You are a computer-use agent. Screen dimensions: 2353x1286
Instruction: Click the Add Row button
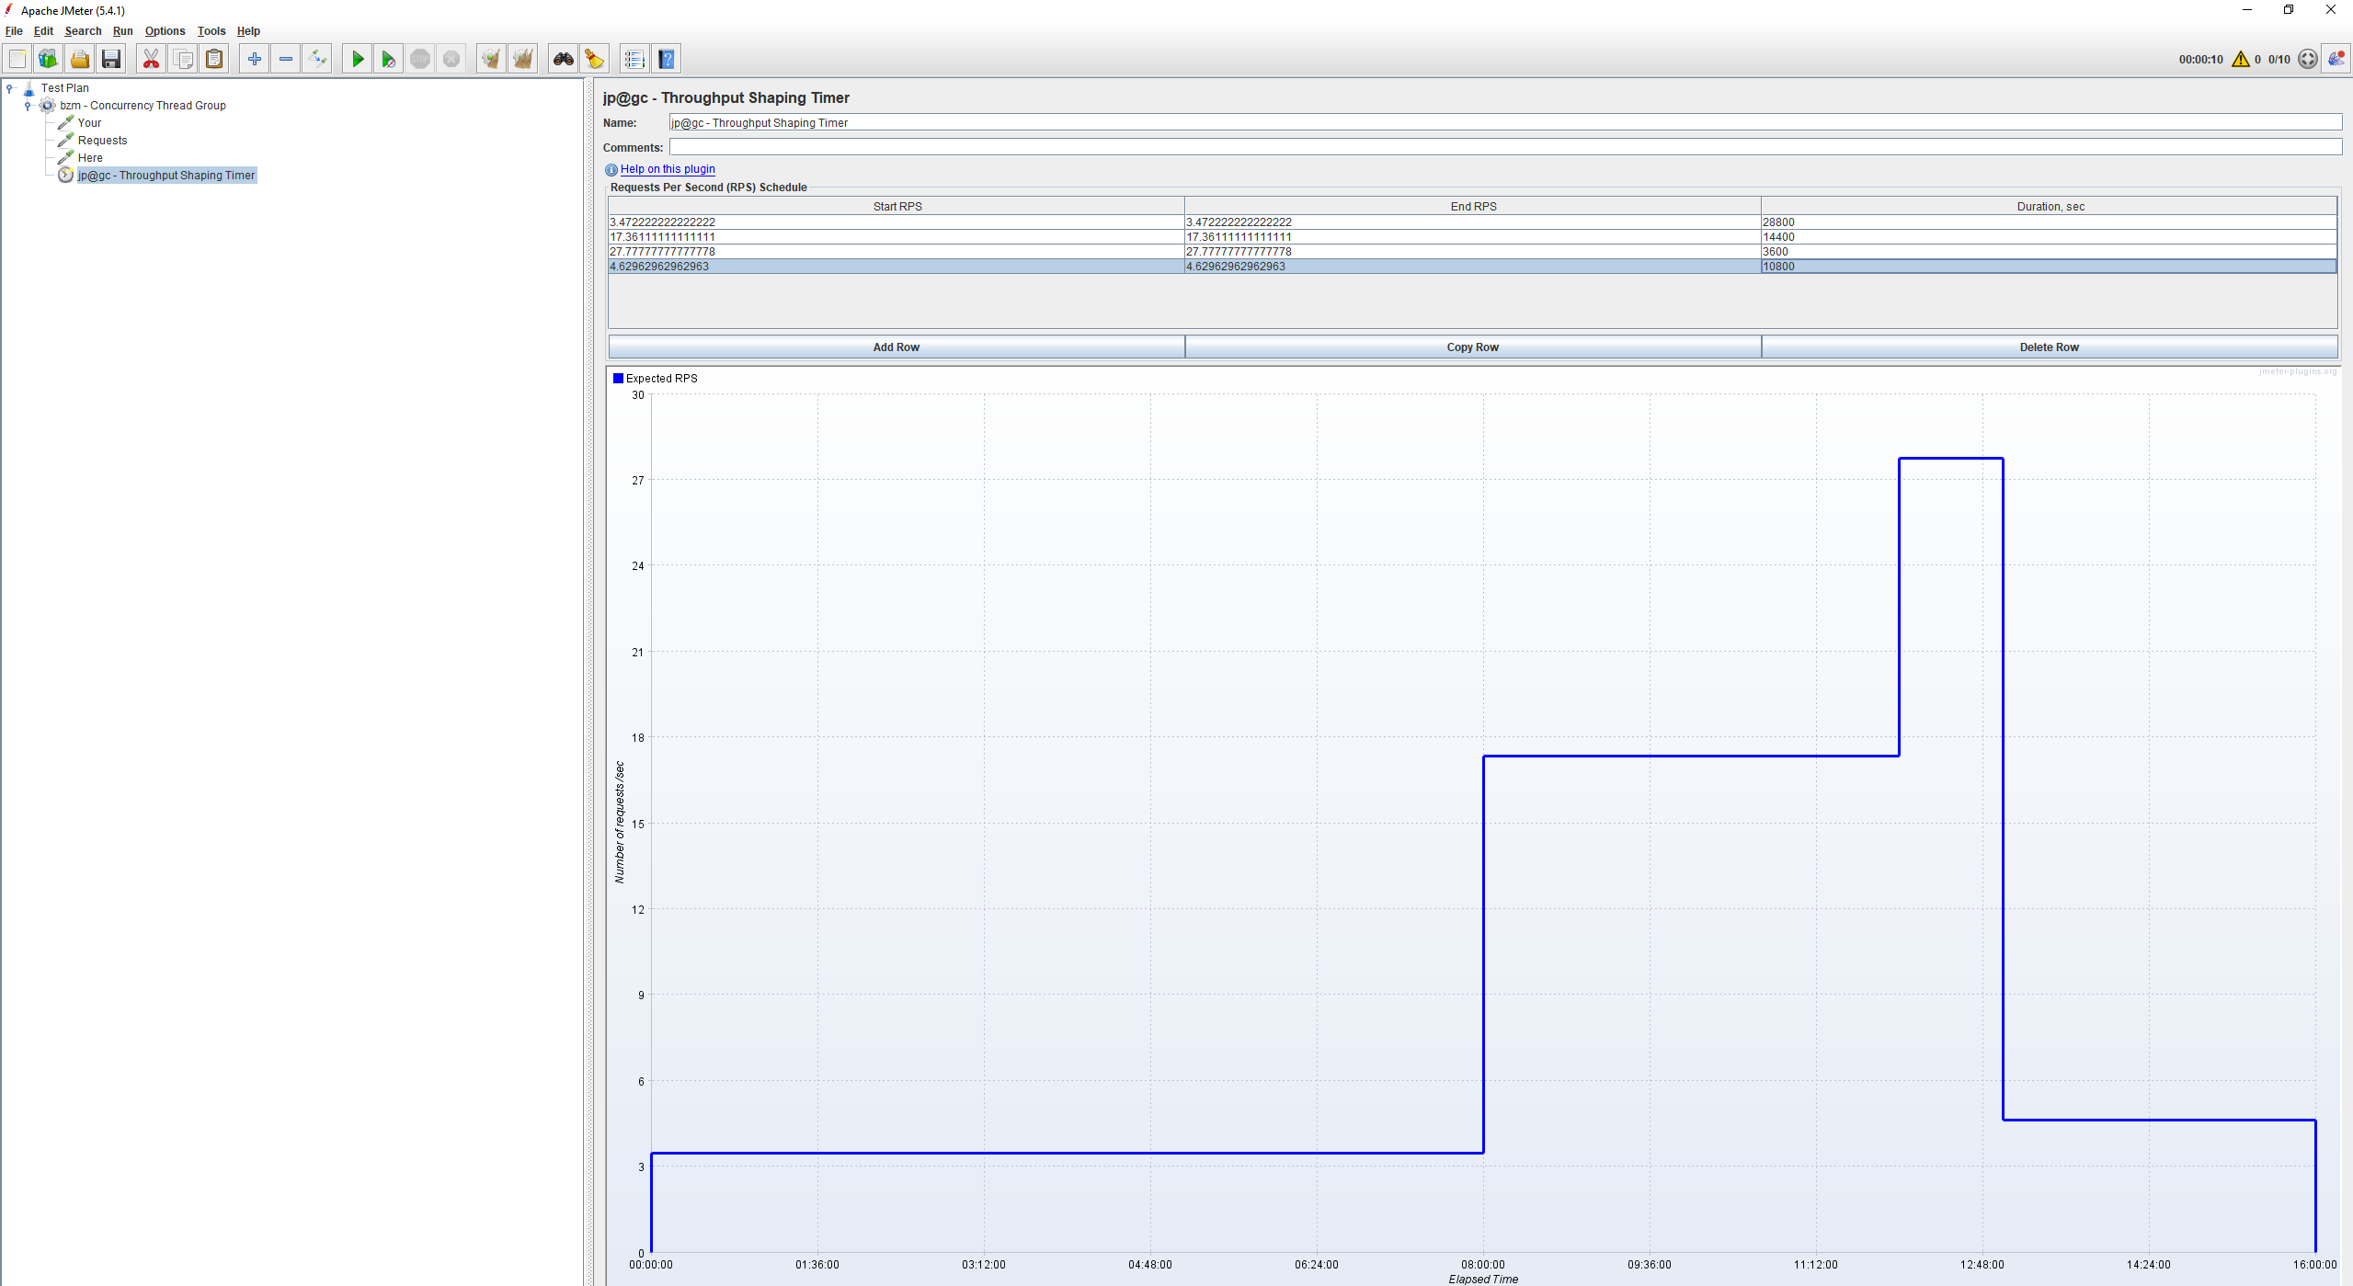(896, 347)
